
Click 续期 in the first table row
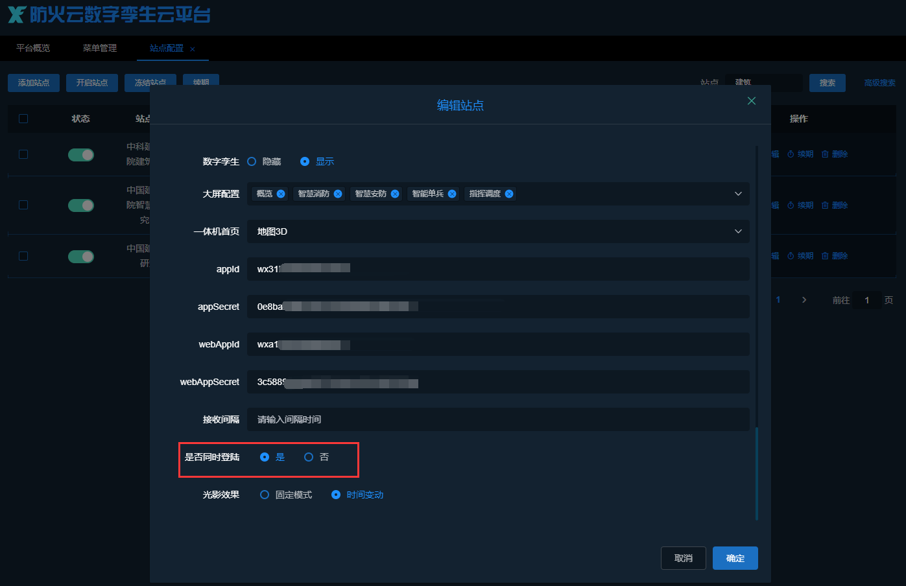(800, 154)
